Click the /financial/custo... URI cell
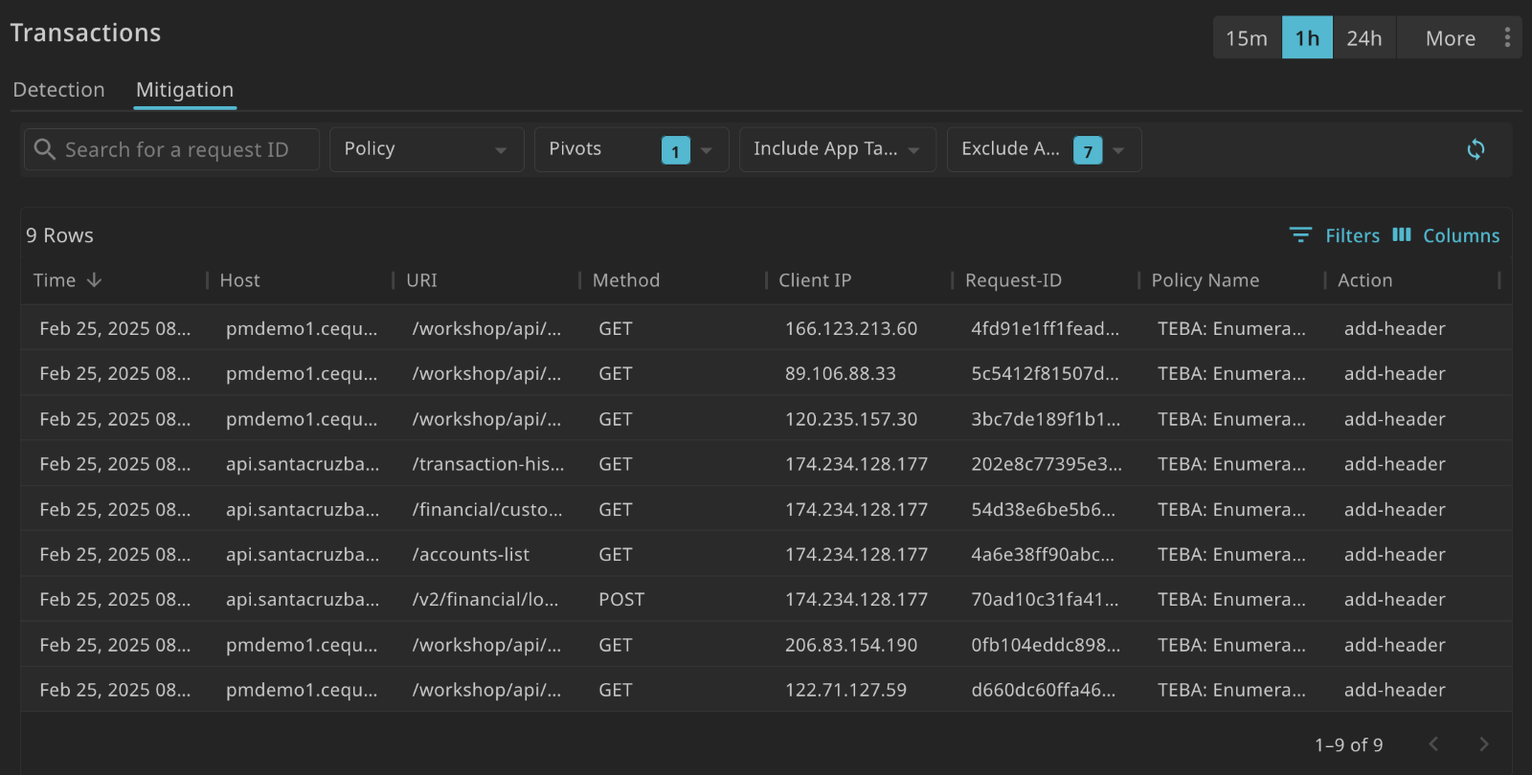 point(487,509)
